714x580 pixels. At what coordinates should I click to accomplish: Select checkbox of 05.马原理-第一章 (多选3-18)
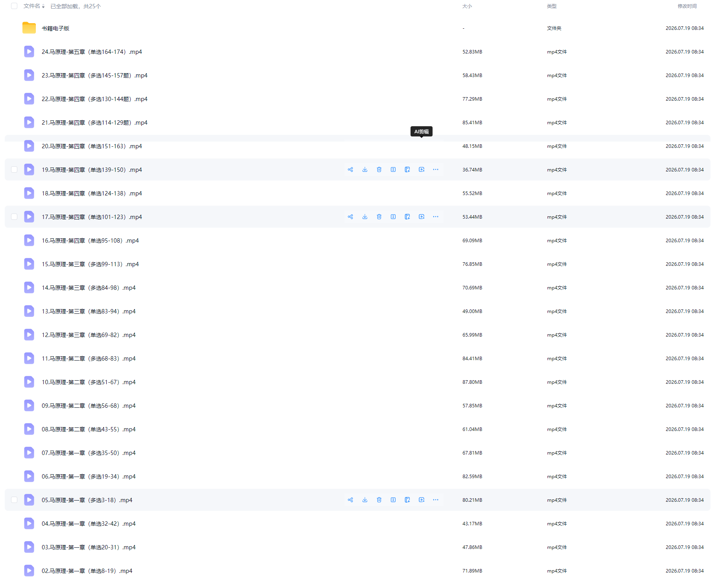click(14, 500)
